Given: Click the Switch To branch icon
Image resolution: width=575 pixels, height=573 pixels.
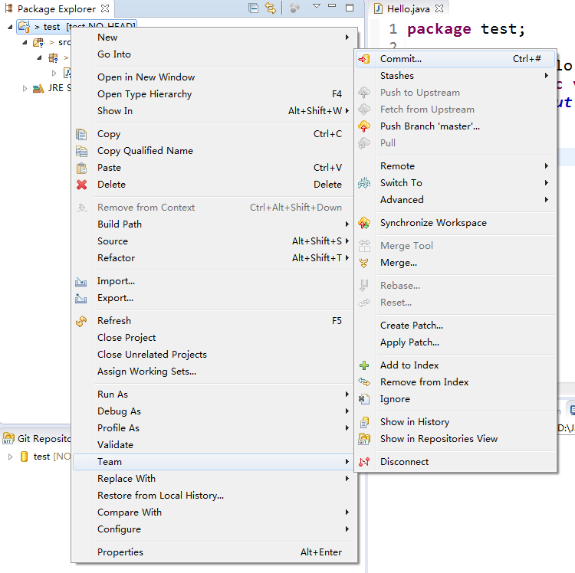Looking at the screenshot, I should (365, 183).
